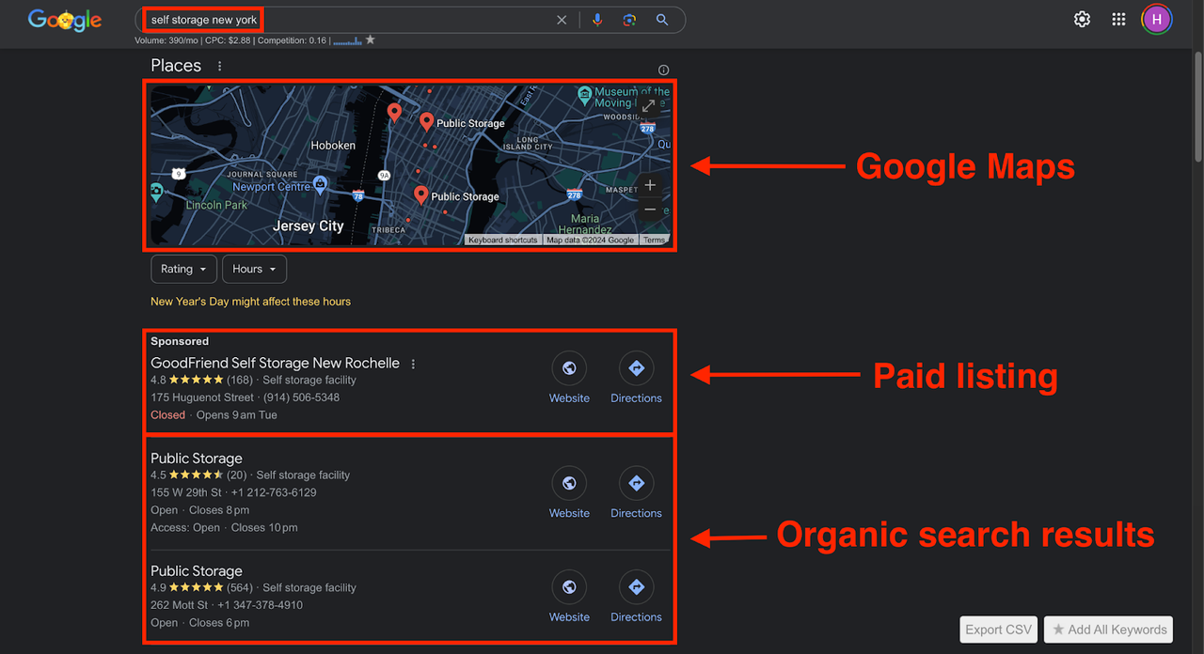Get Directions to Public Storage 262 Mott St
The height and width of the screenshot is (654, 1204).
pyautogui.click(x=636, y=597)
